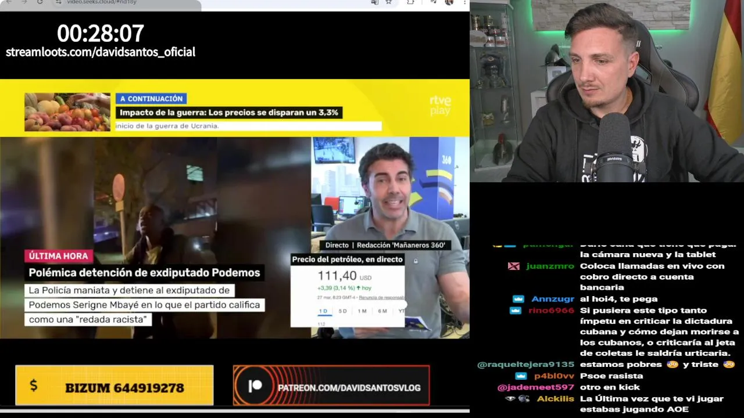
Task: Click username p4bl0vv in chat
Action: (555, 376)
